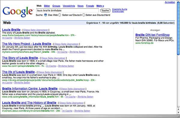Translate the History of Braille result
The height and width of the screenshot is (118, 180).
click(x=72, y=103)
